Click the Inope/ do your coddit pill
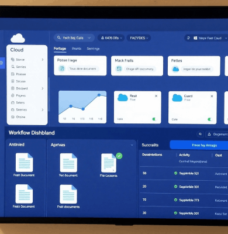The image size is (228, 234). pyautogui.click(x=197, y=69)
